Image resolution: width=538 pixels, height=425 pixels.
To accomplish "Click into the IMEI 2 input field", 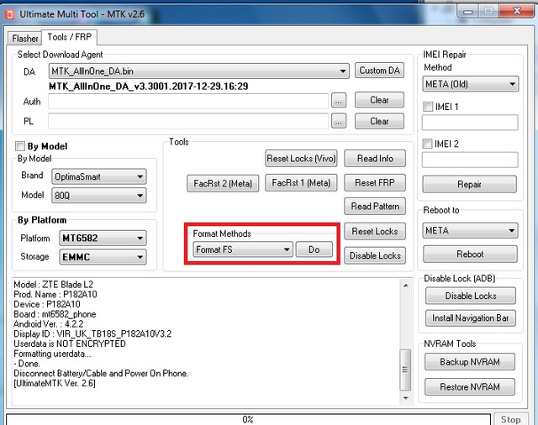I will point(470,160).
